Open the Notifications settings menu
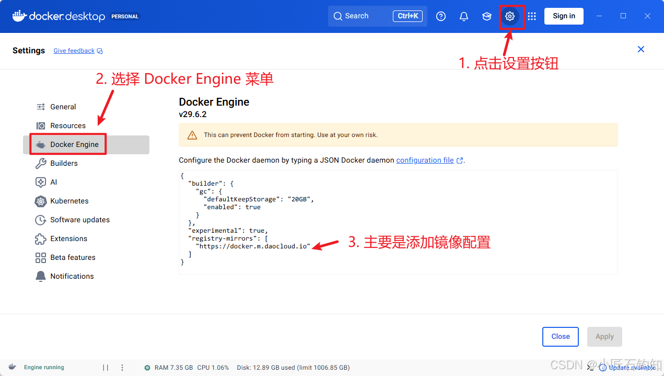Screen dimensions: 664x376 86,276
